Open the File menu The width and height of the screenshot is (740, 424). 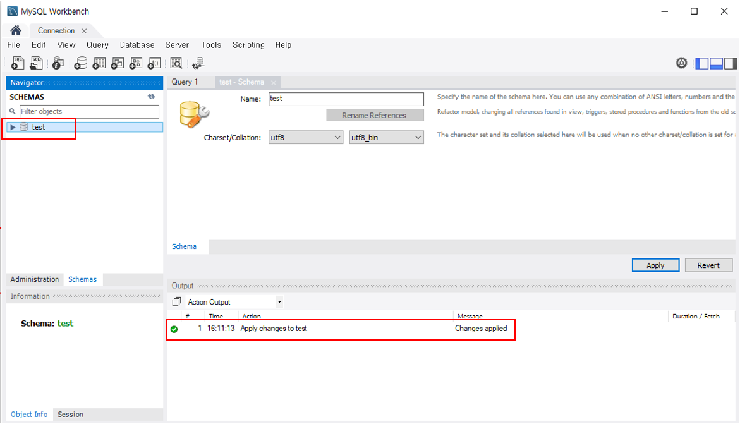14,45
